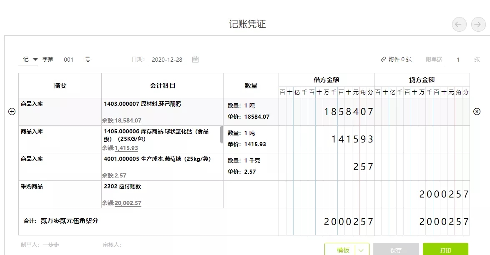Select the 2202 应付账款 account cell
Screen dimensions: 490x255
163,194
